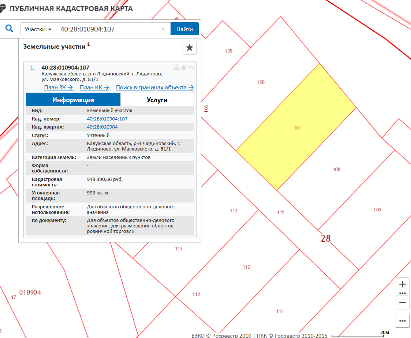Open the Участки search type dropdown
Screen dimensions: 411x338
coord(38,29)
